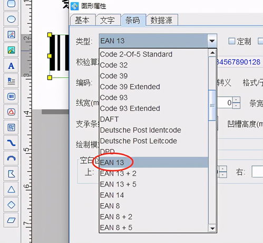Screen dimensions: 263x243
Task: Open the 数据源 tab
Action: (x=162, y=20)
